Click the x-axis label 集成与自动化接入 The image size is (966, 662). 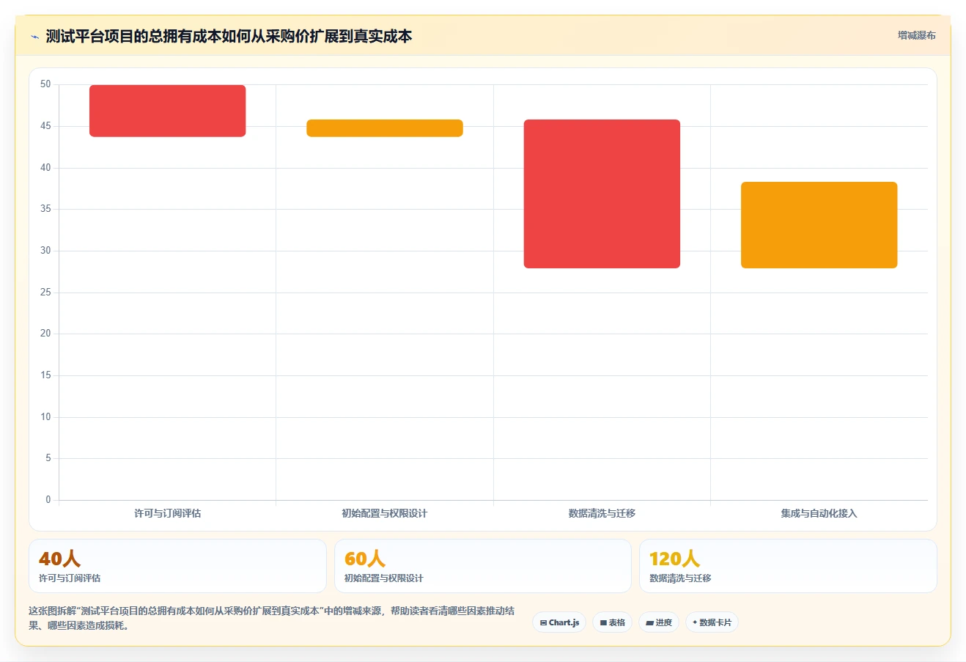pos(819,513)
